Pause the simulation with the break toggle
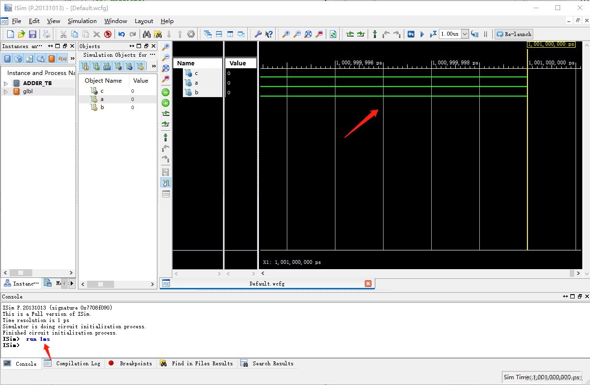Image resolution: width=590 pixels, height=385 pixels. (x=486, y=34)
